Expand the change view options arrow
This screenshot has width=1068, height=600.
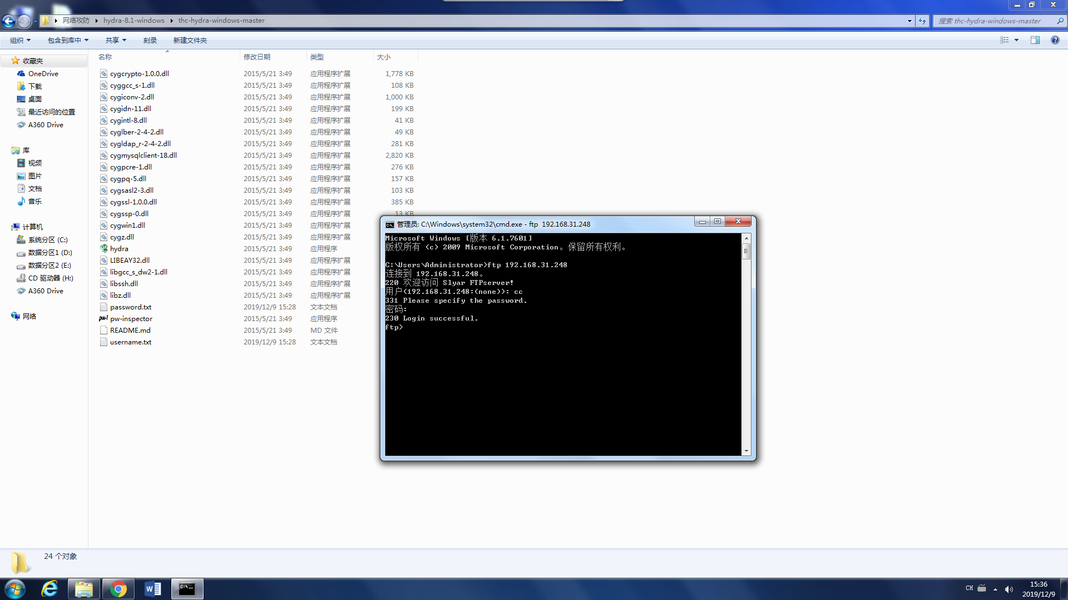1016,40
